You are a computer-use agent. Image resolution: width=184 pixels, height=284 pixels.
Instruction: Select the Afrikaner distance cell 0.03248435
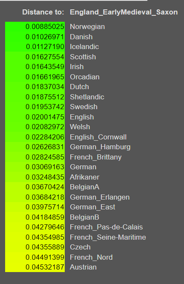(35, 177)
